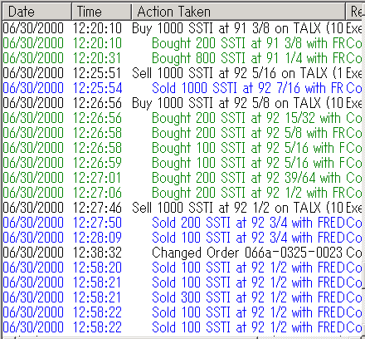Select Sold 300 SSTI at 92 1/2 row
The width and height of the screenshot is (365, 339).
[182, 297]
